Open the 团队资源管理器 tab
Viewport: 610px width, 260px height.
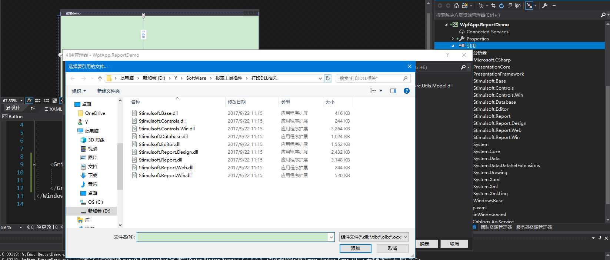coord(496,227)
